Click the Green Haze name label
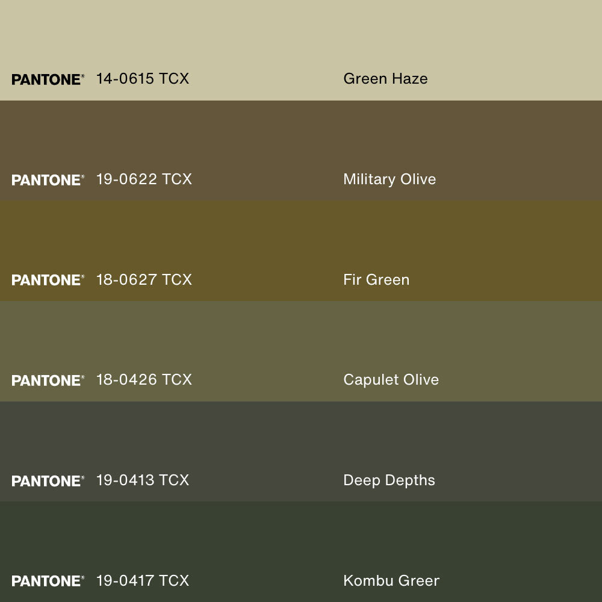602x602 pixels. coord(385,79)
